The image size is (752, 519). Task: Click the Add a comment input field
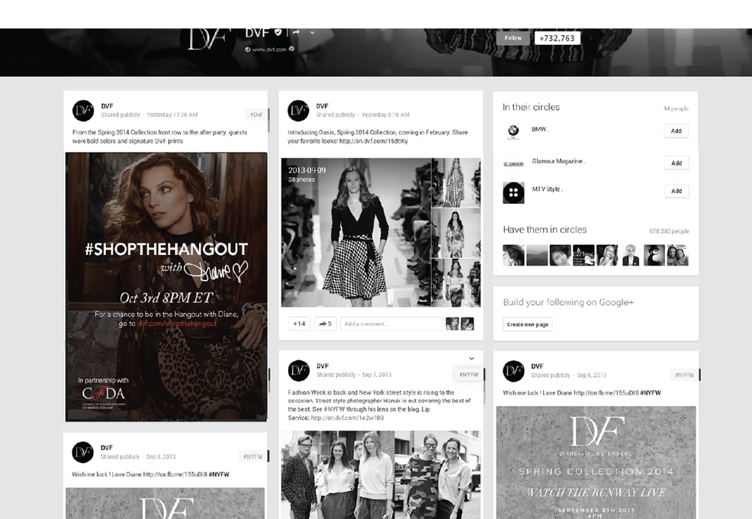point(390,324)
